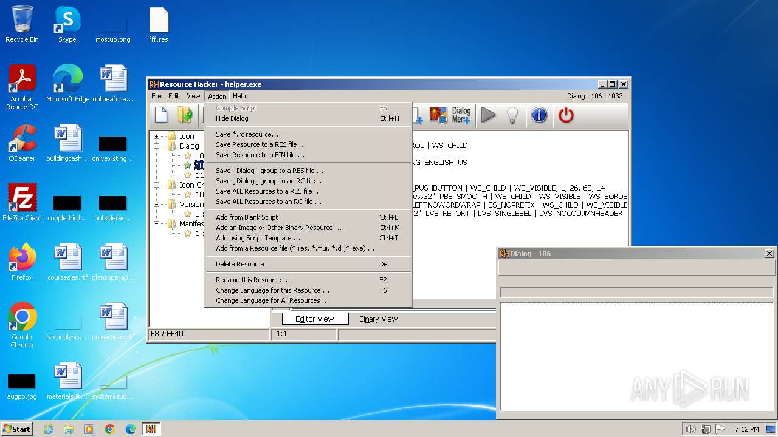Close the open Action menu

point(217,96)
